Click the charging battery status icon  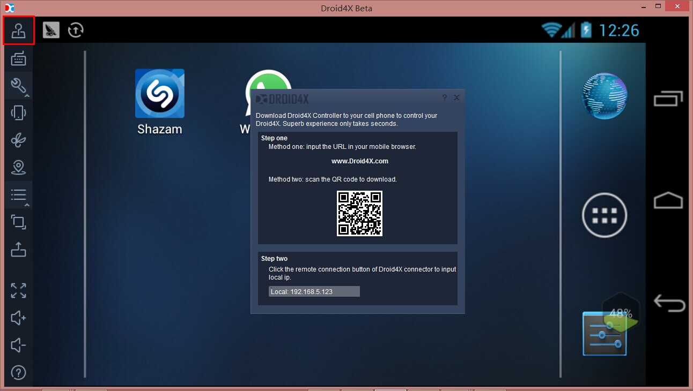pos(586,29)
